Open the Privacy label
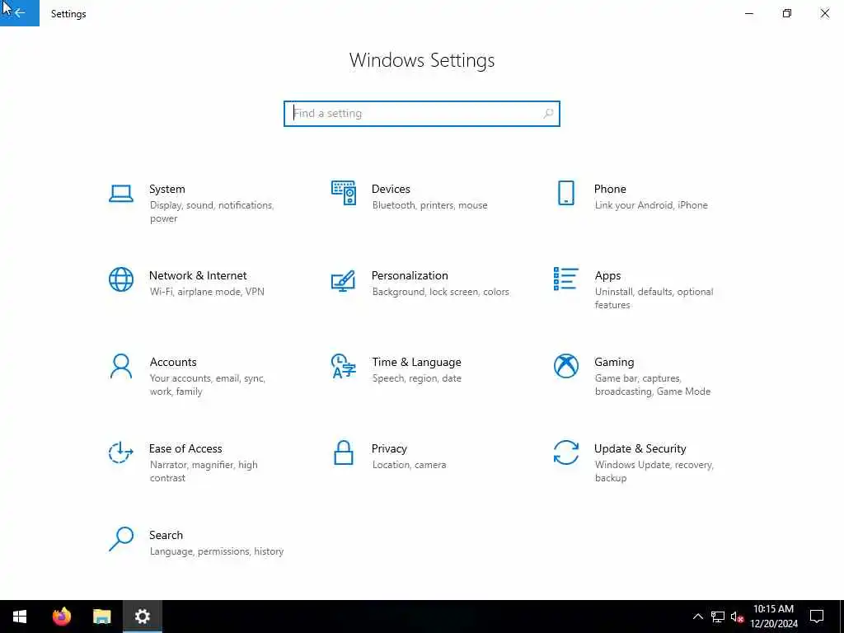 click(x=389, y=449)
